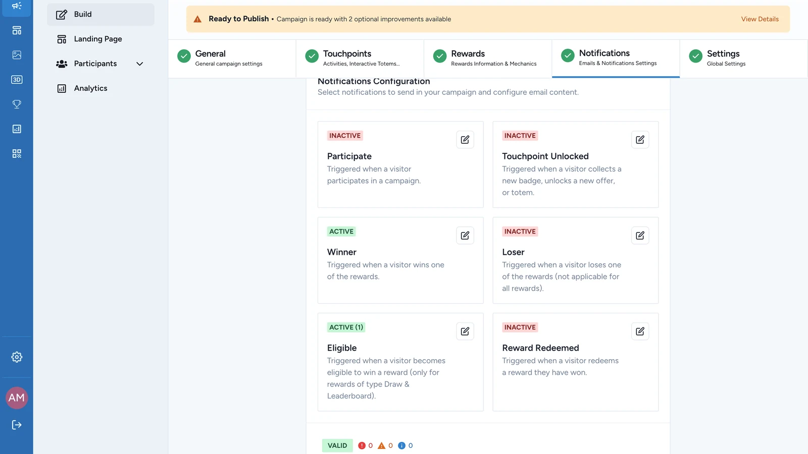This screenshot has height=454, width=808.
Task: Open the QR code icon in left rail
Action: (17, 153)
